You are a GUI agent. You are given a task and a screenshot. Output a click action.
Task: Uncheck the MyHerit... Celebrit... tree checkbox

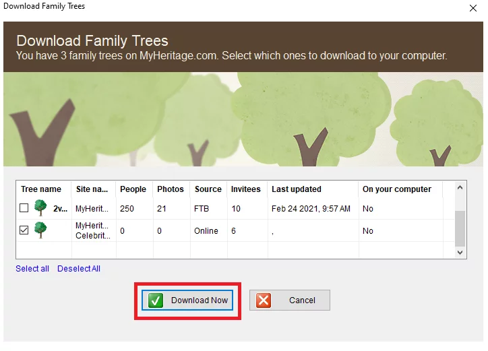(24, 230)
